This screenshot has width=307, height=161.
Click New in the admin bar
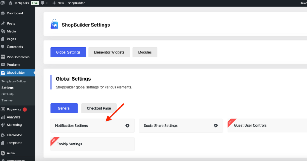pos(61,3)
